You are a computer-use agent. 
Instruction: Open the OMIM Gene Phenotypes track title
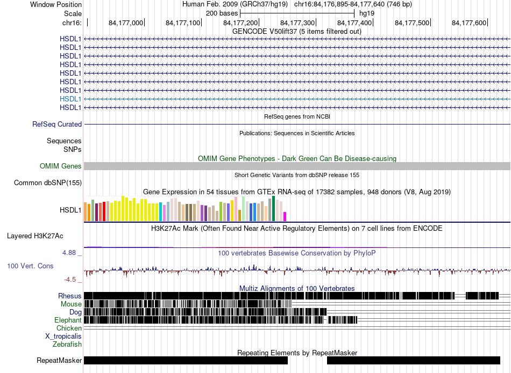pos(297,159)
